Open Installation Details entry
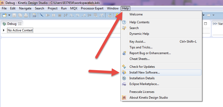This screenshot has width=223, height=107. click(x=161, y=78)
